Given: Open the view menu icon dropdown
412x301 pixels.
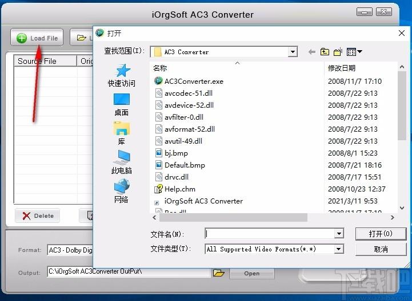Looking at the screenshot, I should point(354,52).
